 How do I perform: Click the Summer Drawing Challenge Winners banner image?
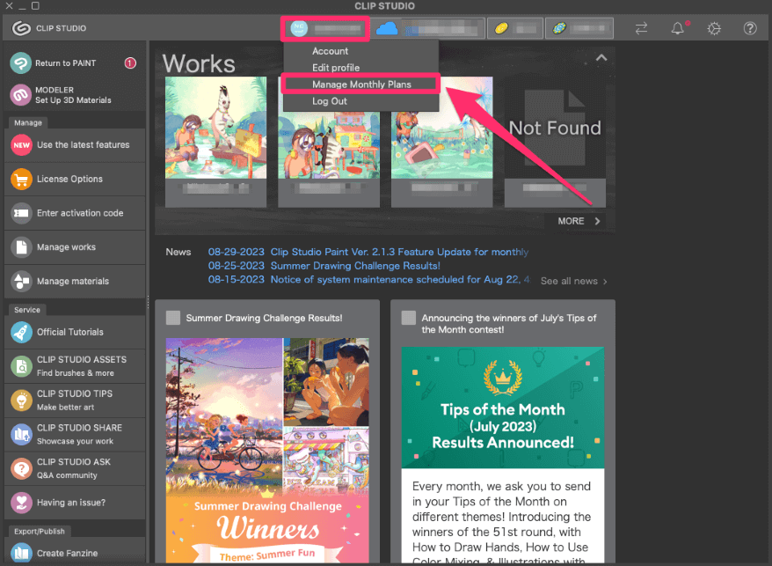[267, 451]
